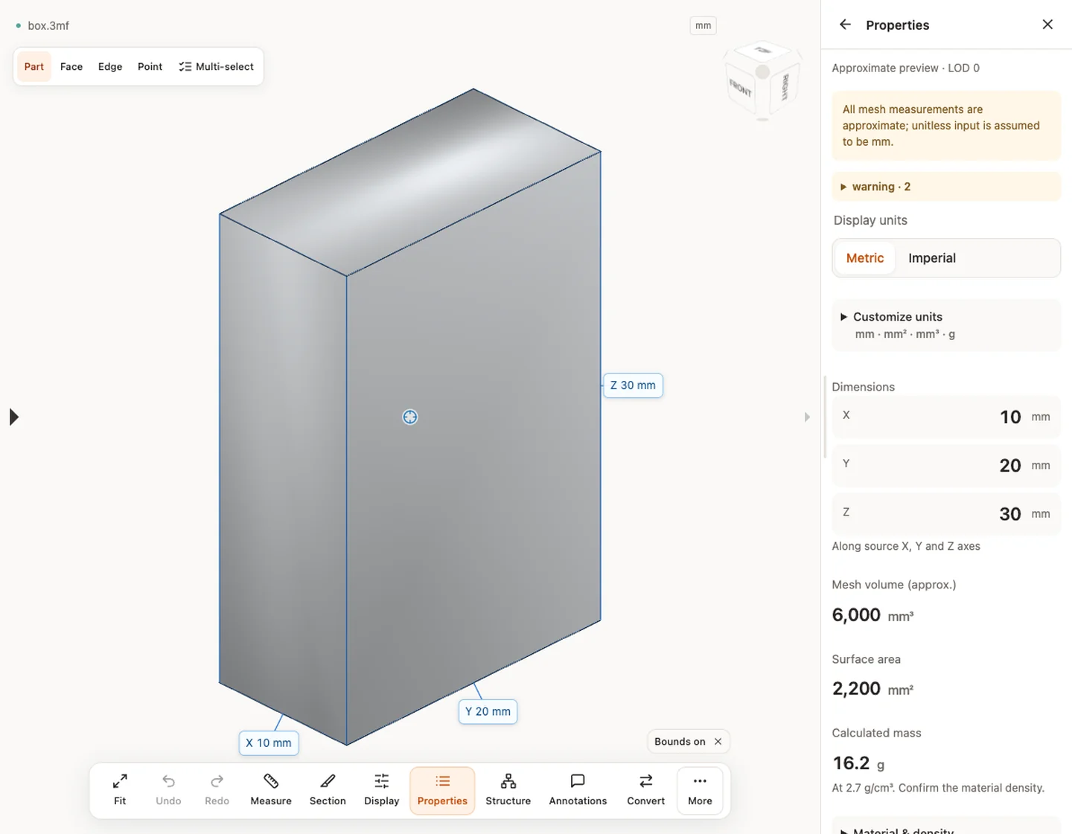Click the X dimension 10 mm row
Image resolution: width=1072 pixels, height=834 pixels.
pos(946,417)
